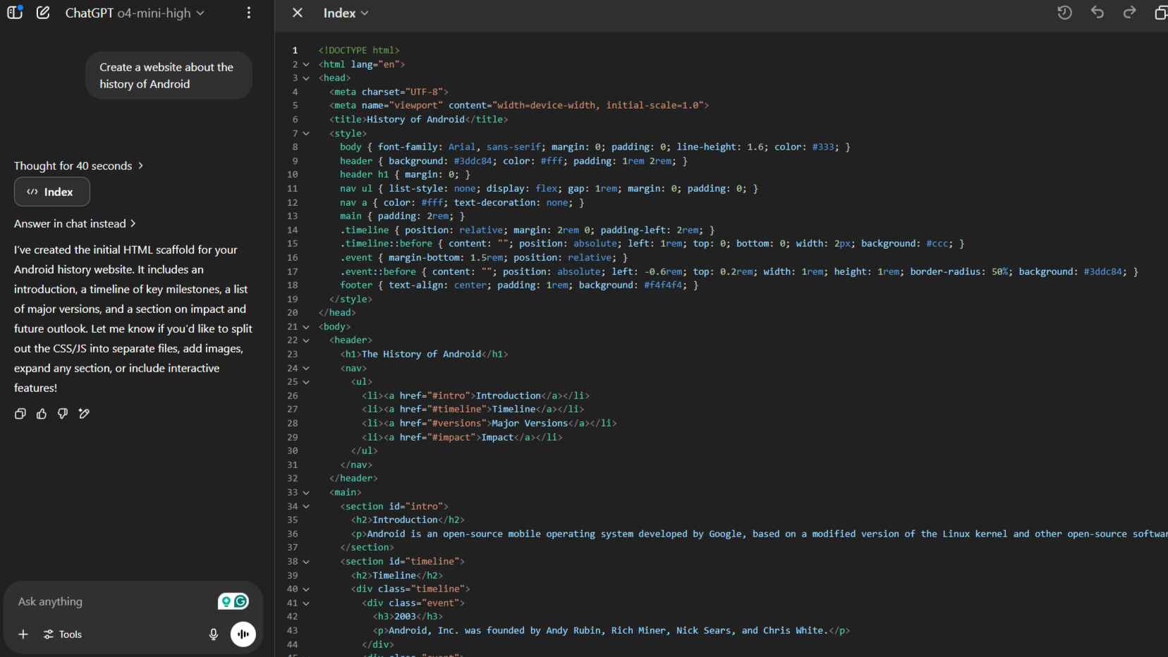
Task: Open the Index canvas document button
Action: coord(52,192)
